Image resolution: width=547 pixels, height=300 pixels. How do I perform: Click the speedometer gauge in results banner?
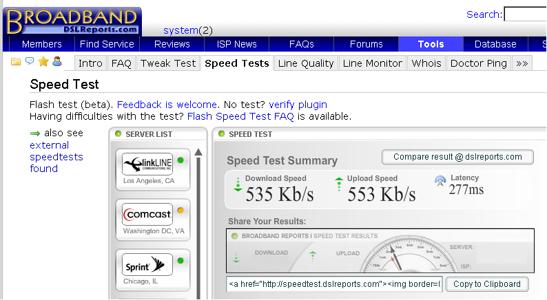409,254
